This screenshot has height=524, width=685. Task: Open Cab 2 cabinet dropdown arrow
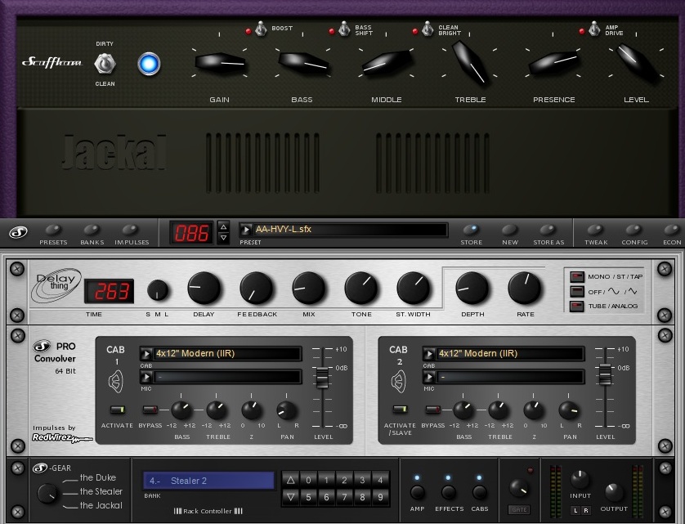[x=429, y=354]
